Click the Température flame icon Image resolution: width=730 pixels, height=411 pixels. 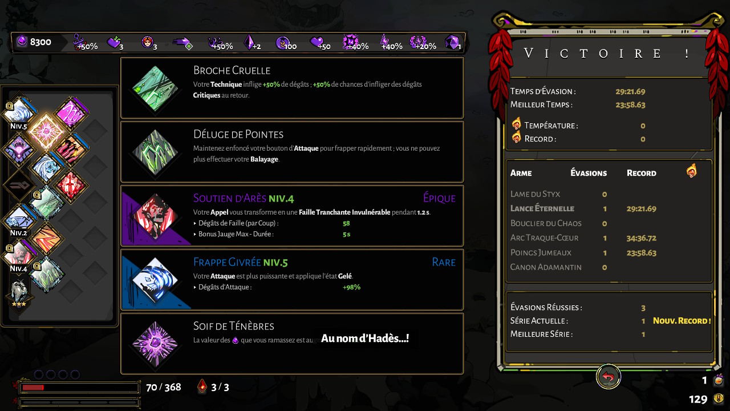517,124
